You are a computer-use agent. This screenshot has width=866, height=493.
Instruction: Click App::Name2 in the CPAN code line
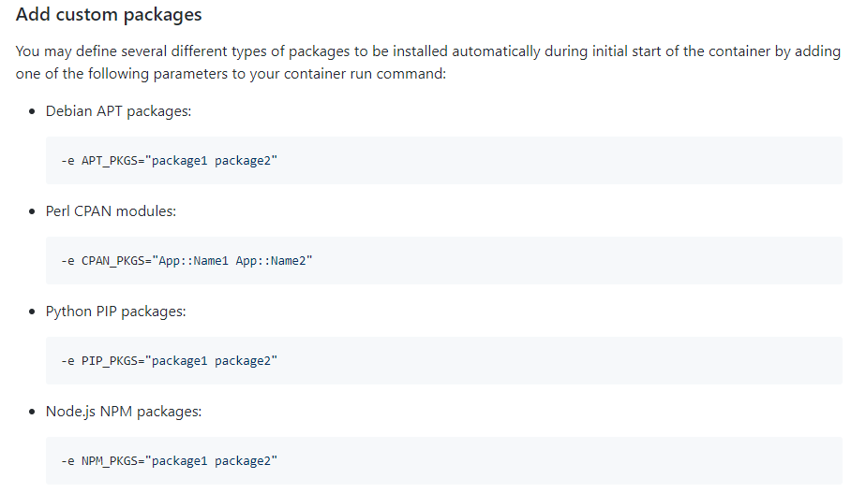tap(271, 261)
